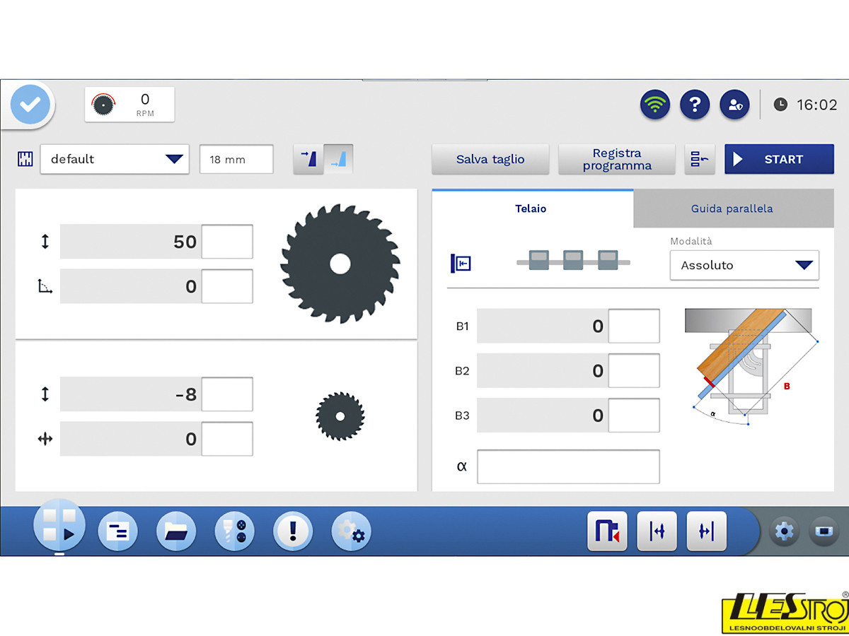Click the Salva taglio button
The width and height of the screenshot is (849, 636).
pyautogui.click(x=490, y=159)
